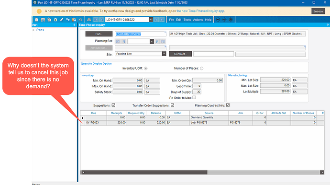Pin the Part tree panel
The height and width of the screenshot is (185, 330).
click(74, 25)
